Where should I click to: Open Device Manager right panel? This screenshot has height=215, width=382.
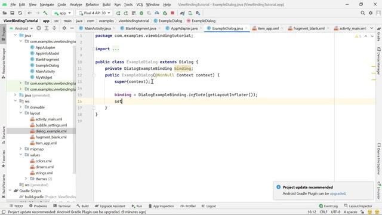point(379,60)
